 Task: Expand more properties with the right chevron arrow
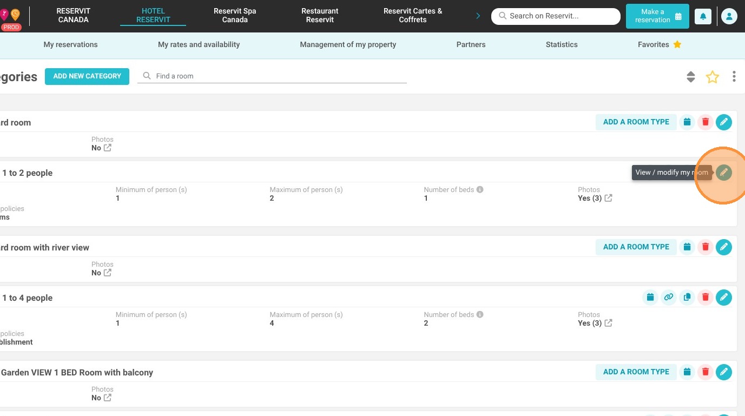(x=478, y=16)
